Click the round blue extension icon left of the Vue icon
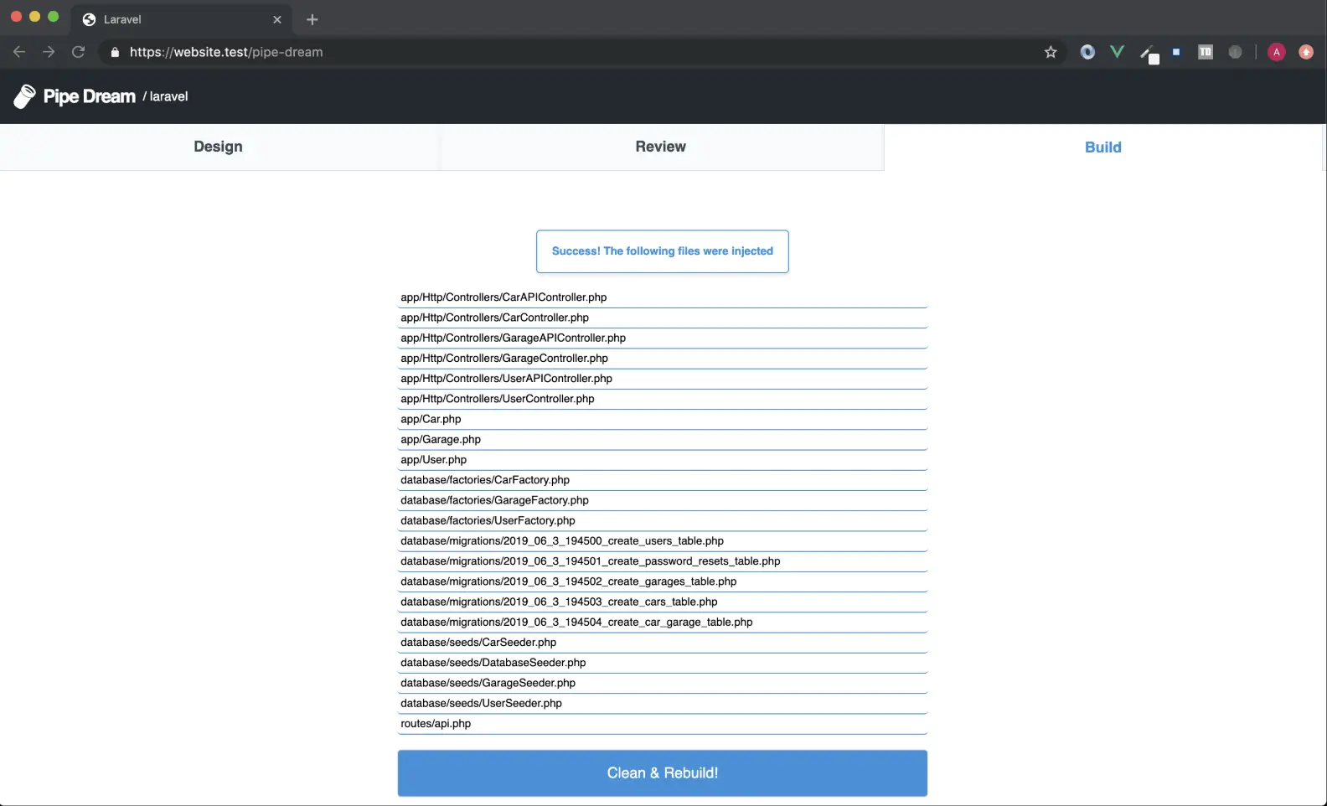The image size is (1327, 806). click(x=1087, y=52)
